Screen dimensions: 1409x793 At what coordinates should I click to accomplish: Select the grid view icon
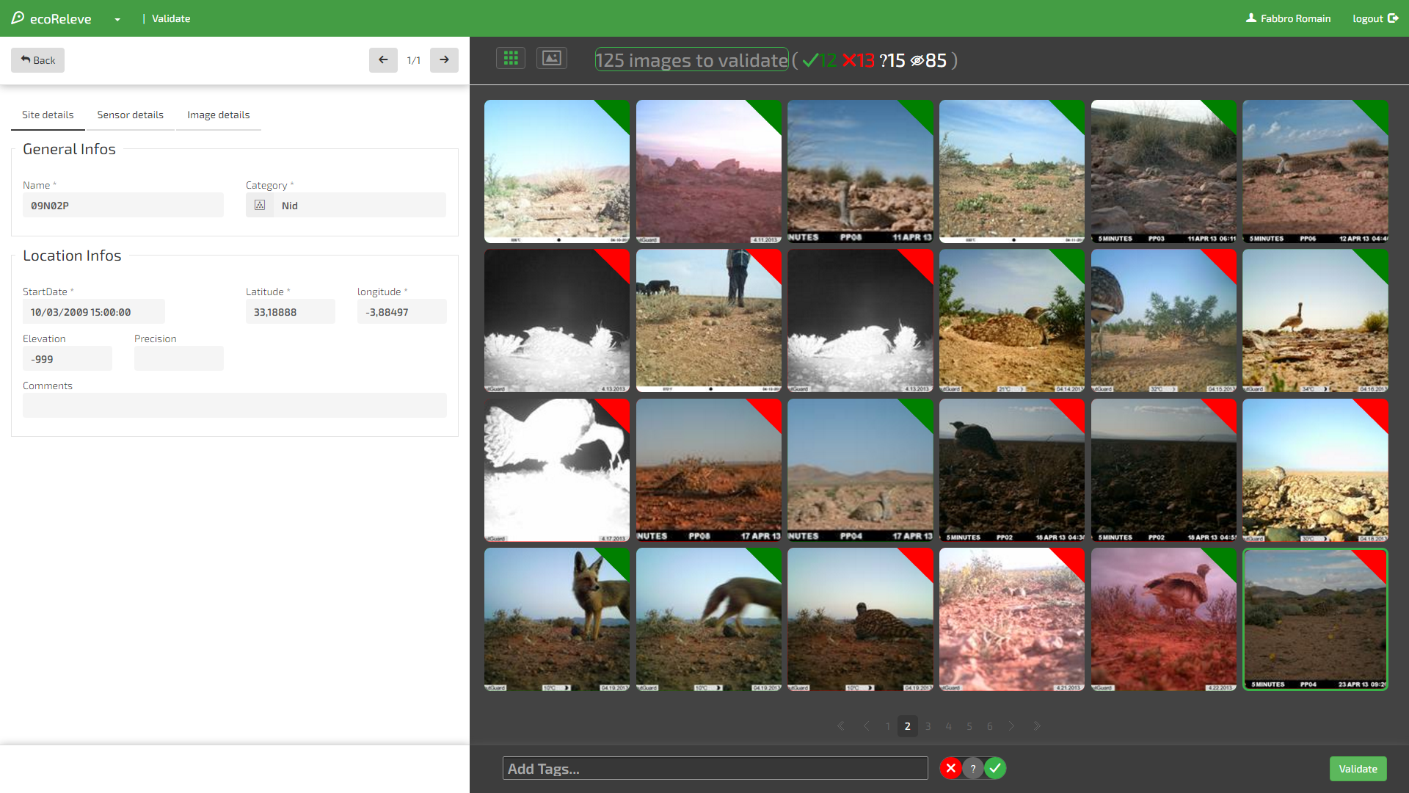pyautogui.click(x=511, y=58)
